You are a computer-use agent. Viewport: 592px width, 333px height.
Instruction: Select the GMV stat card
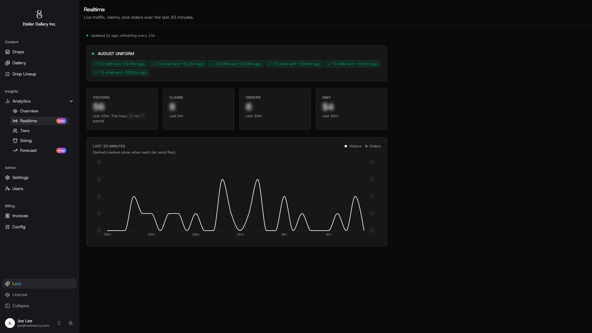351,109
